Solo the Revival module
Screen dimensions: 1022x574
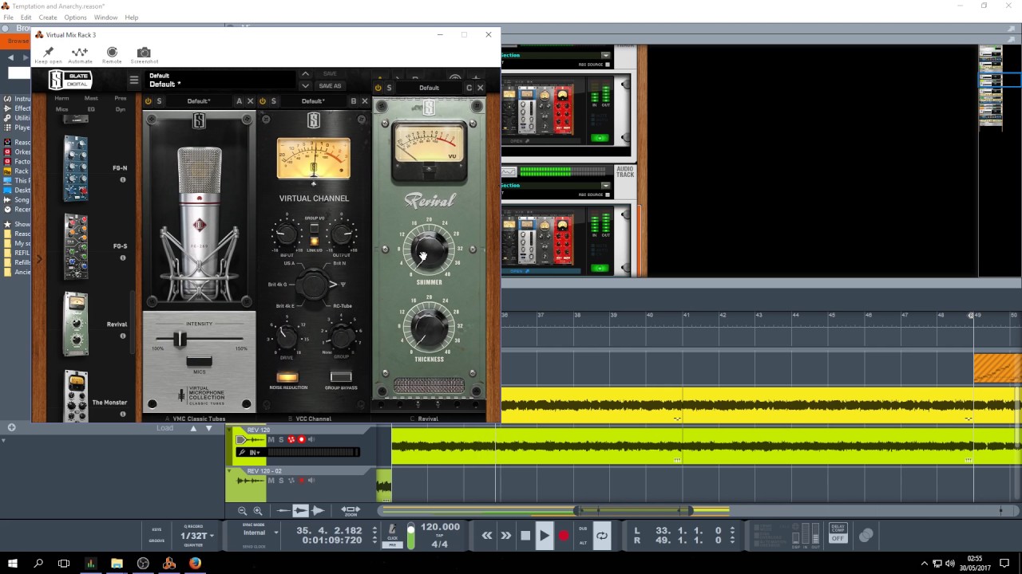coord(389,88)
